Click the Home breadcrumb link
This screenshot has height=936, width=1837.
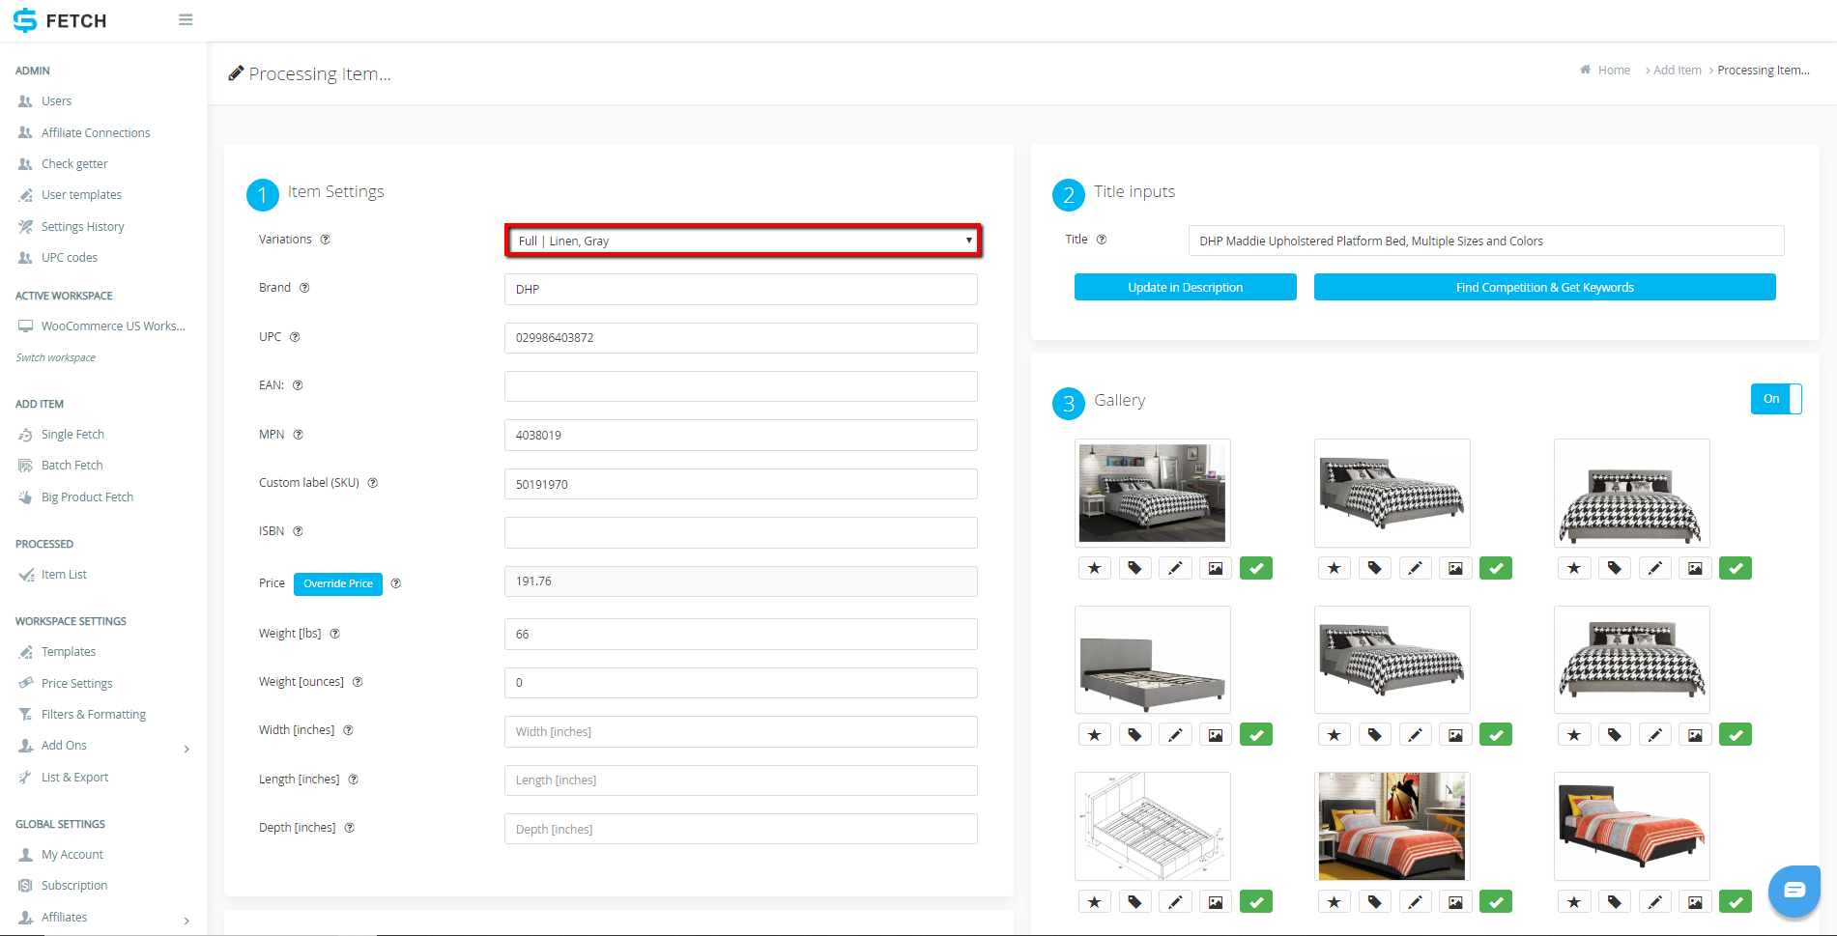pos(1614,70)
